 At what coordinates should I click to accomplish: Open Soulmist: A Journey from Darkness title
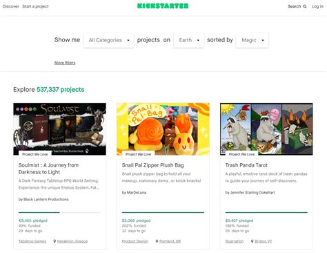coord(48,169)
